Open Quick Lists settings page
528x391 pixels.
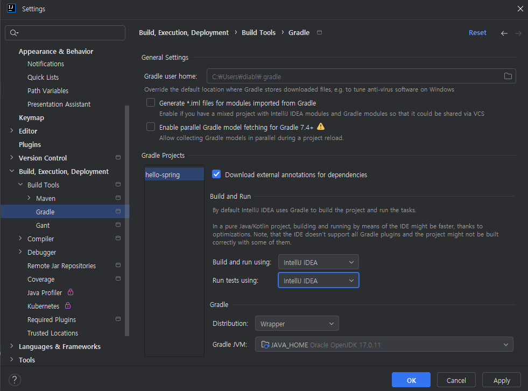(43, 77)
